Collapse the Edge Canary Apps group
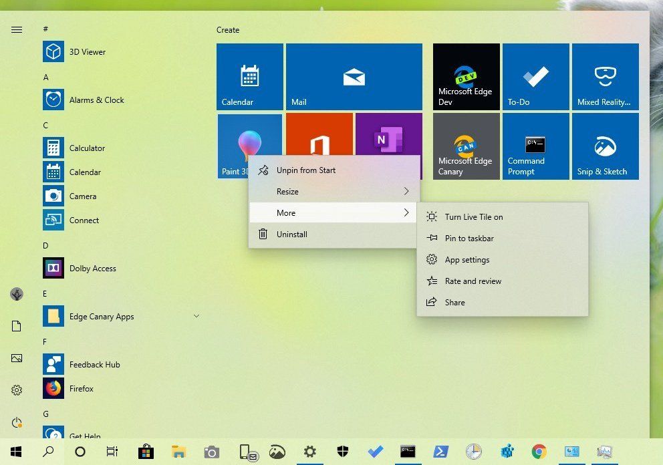Image resolution: width=663 pixels, height=465 pixels. tap(196, 316)
